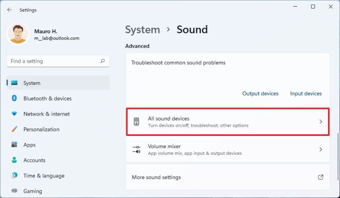Open external link icon for More sound settings
340x198 pixels.
click(321, 177)
